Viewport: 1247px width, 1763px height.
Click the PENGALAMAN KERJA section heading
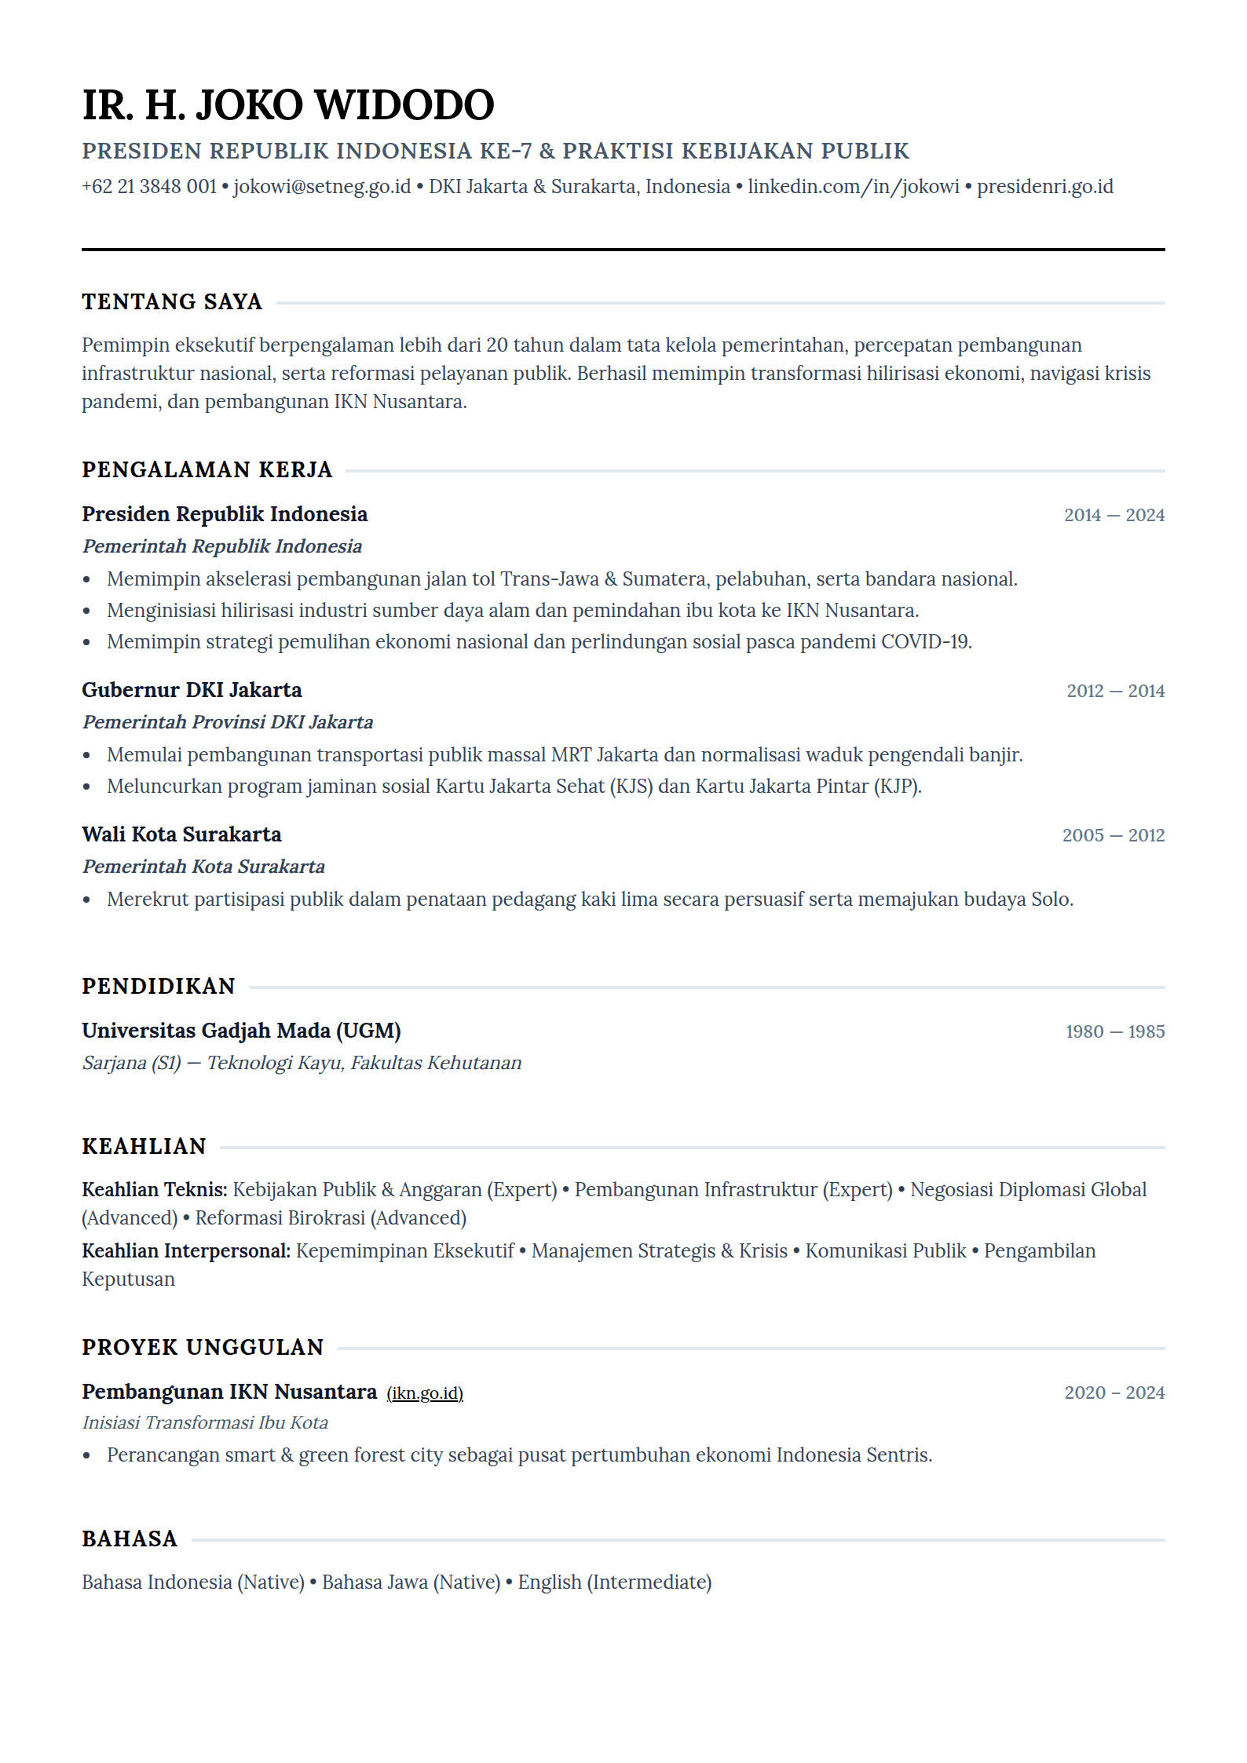[x=207, y=470]
